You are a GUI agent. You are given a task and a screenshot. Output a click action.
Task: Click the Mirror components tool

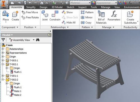(x=87, y=17)
